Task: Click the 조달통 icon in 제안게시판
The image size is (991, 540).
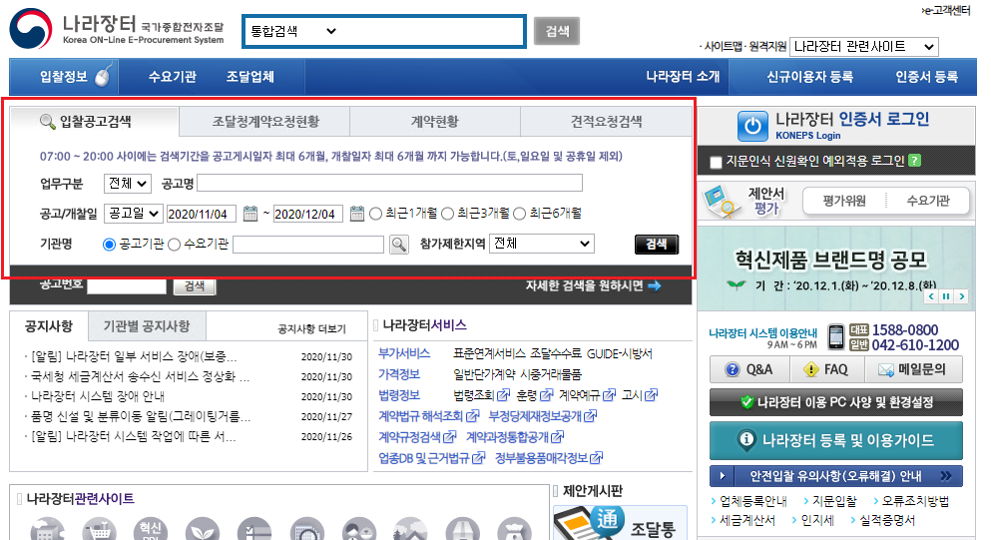Action: (620, 523)
